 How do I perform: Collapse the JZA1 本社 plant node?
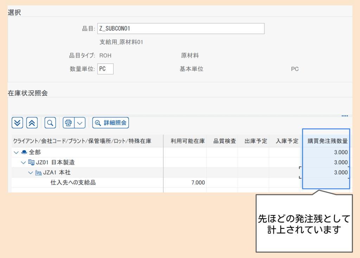tap(31, 173)
